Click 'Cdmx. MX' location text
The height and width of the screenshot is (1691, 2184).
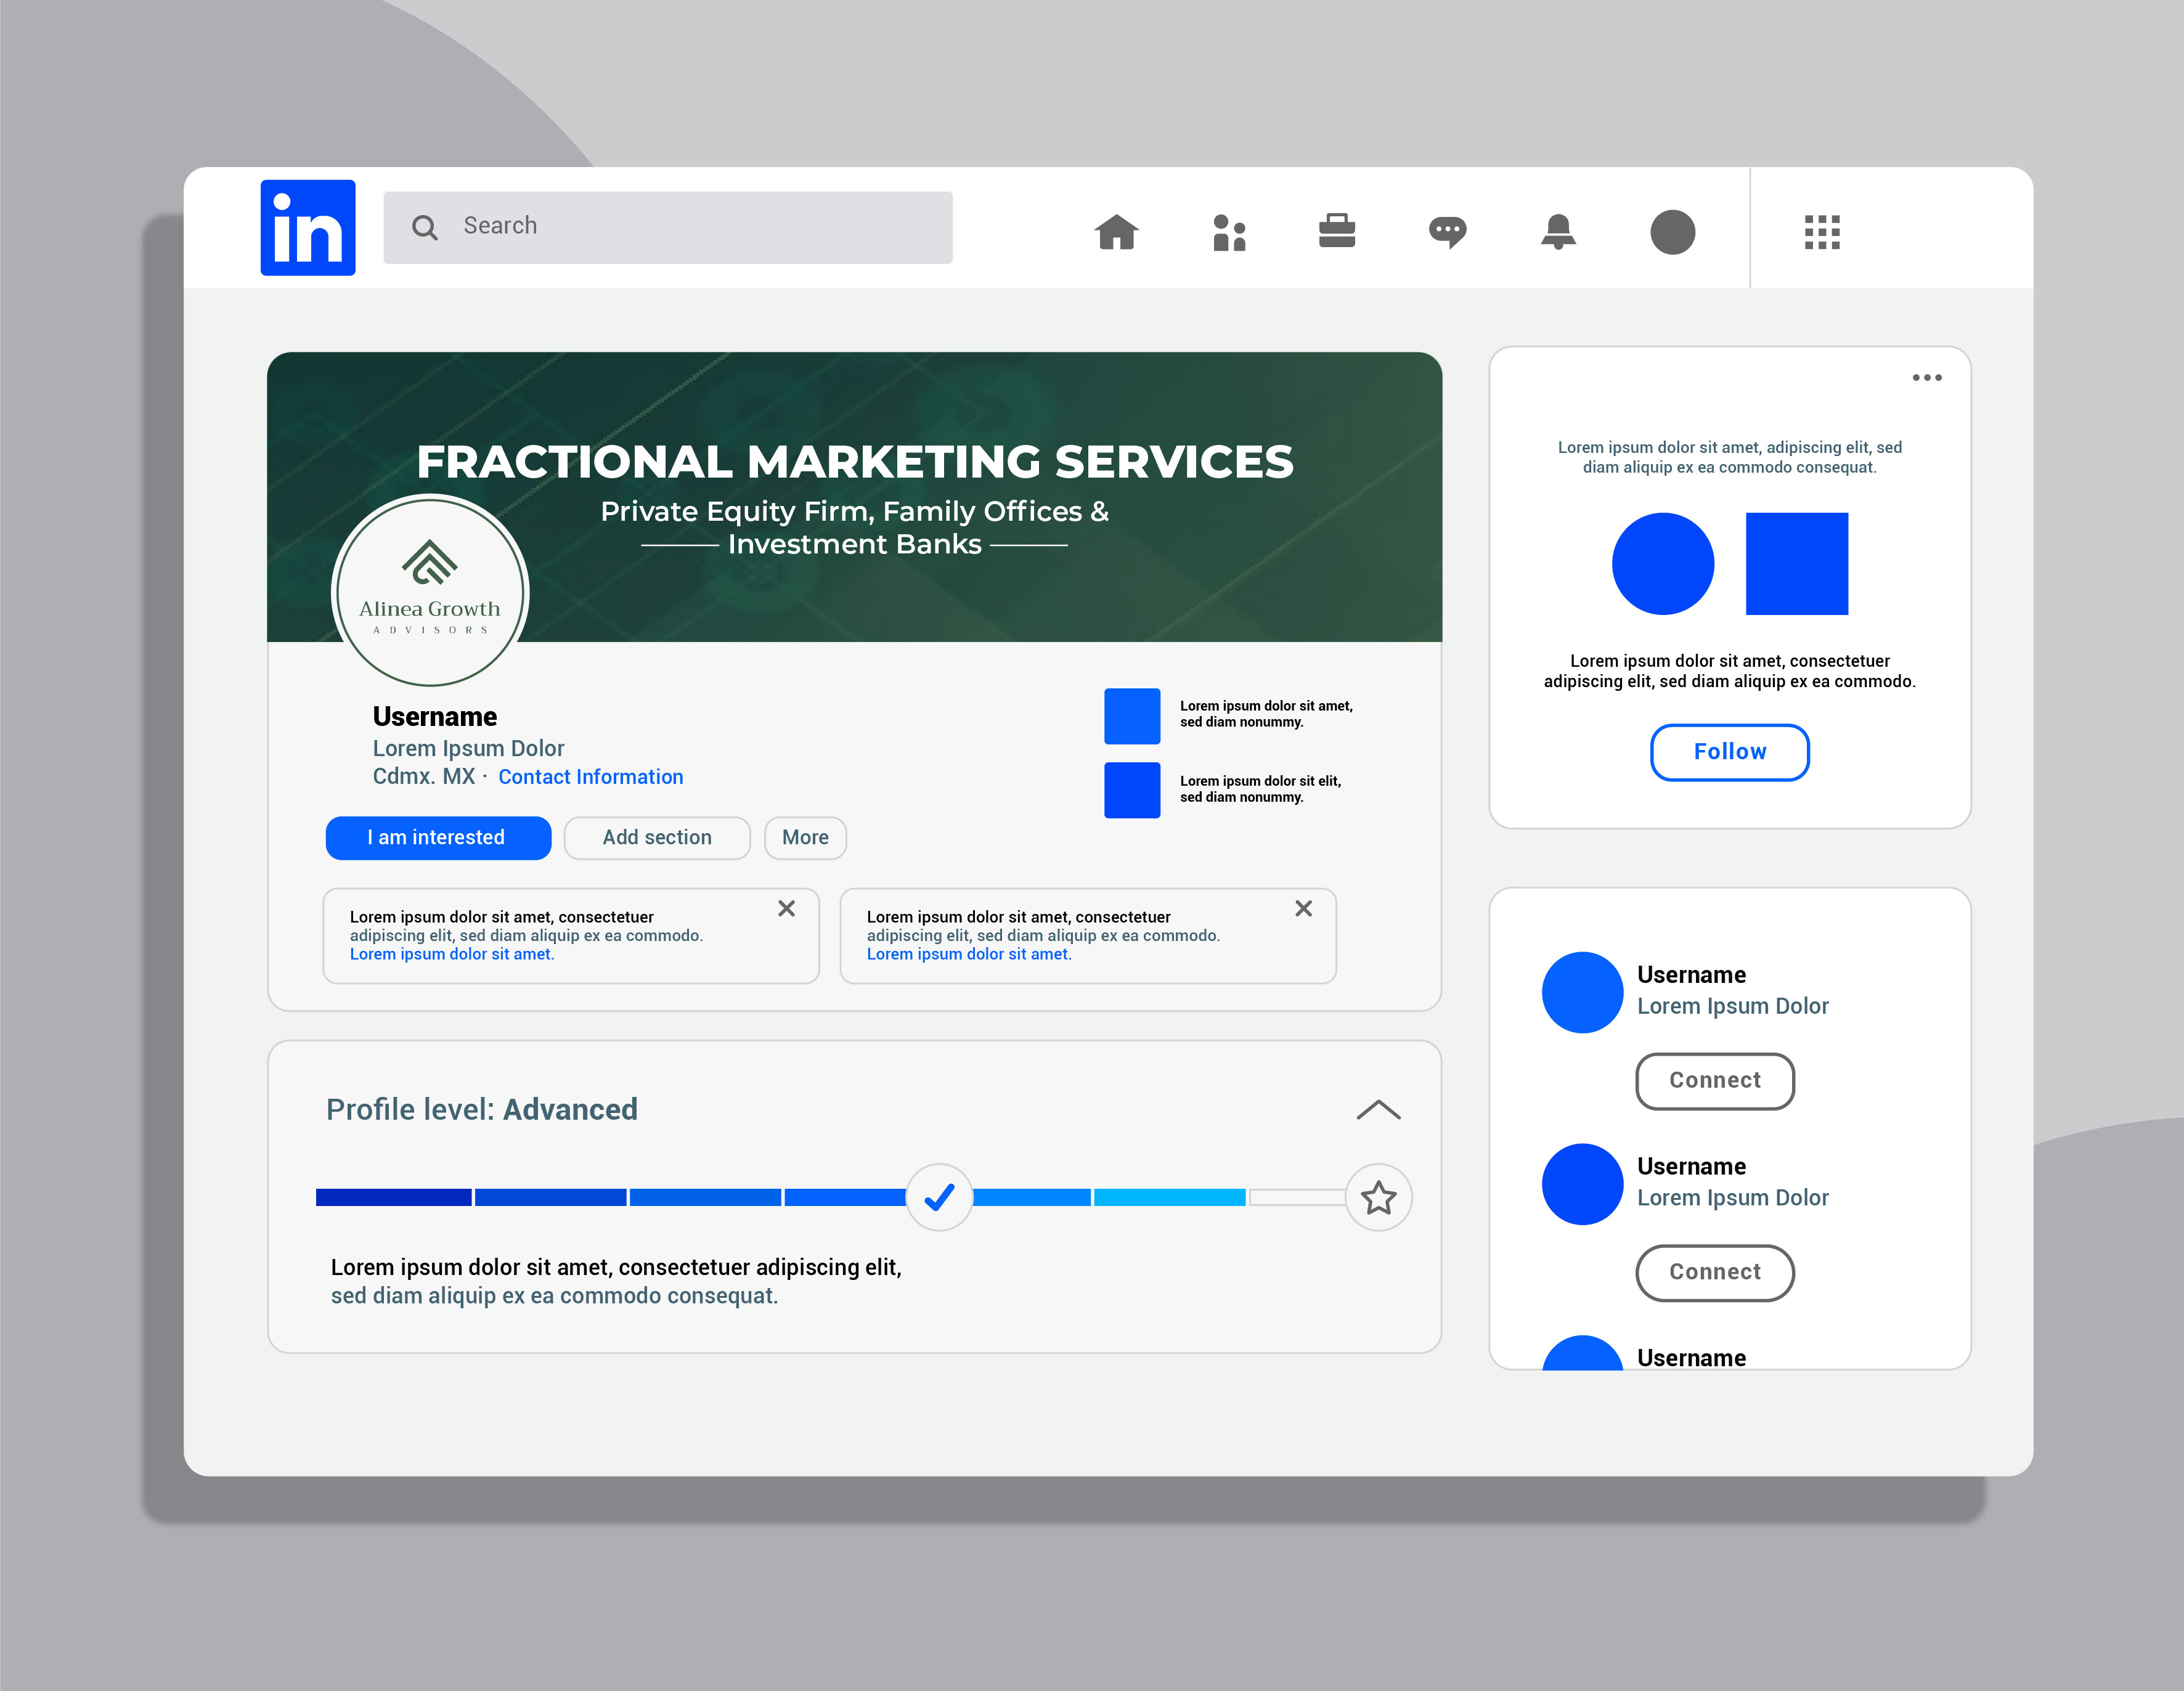pos(424,777)
